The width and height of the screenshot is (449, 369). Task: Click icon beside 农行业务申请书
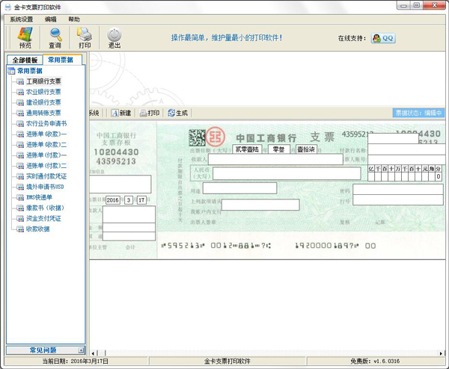20,124
